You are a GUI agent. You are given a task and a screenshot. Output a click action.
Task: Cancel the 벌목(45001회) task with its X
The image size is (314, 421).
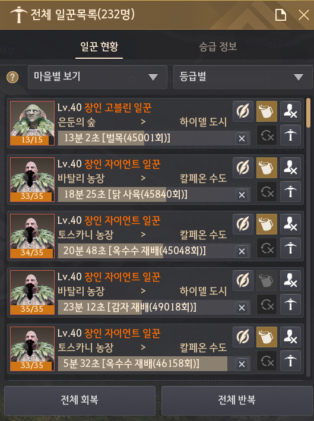(242, 138)
